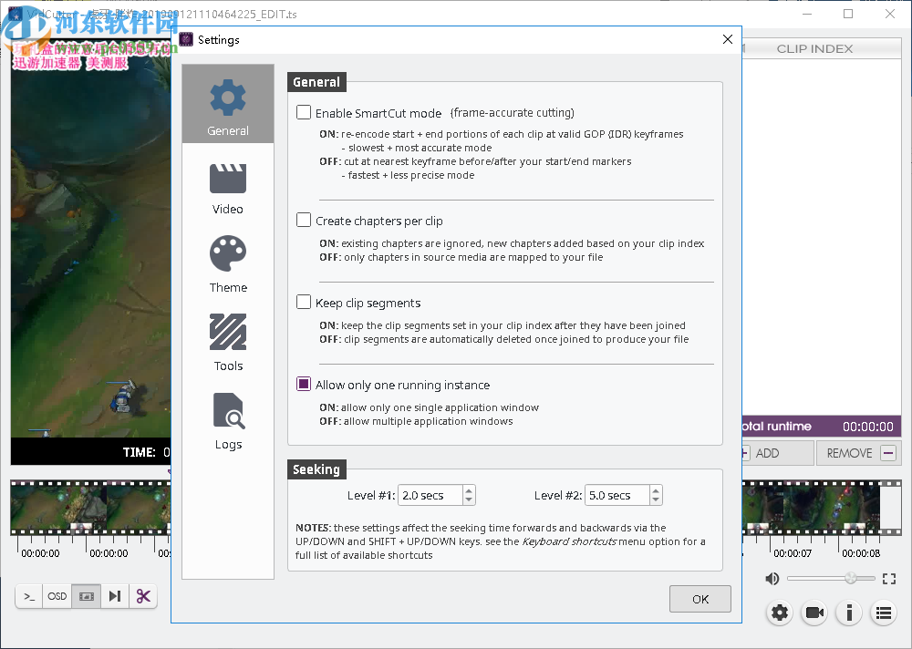Increase Level #1 seeking seconds

click(469, 490)
